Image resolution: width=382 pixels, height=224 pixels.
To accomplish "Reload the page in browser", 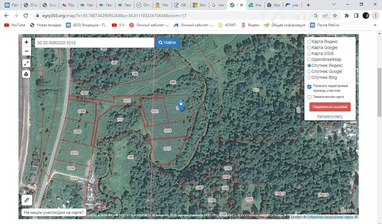I will coord(26,16).
